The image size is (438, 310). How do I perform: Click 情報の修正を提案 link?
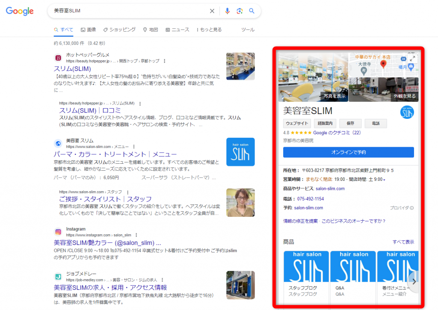[x=301, y=221]
